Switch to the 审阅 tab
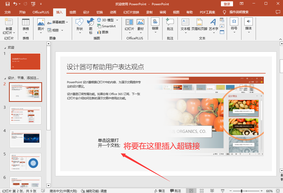This screenshot has height=193, width=283. pos(163,12)
